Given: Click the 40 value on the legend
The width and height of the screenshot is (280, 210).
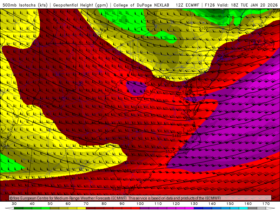Looking at the screenshot, I should pos(32,204).
